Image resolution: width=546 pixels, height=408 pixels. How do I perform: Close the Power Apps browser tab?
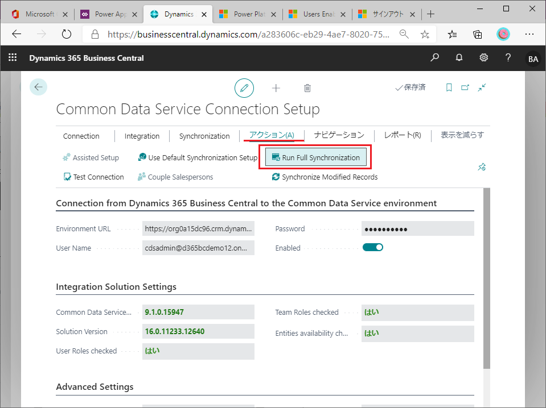pyautogui.click(x=135, y=14)
